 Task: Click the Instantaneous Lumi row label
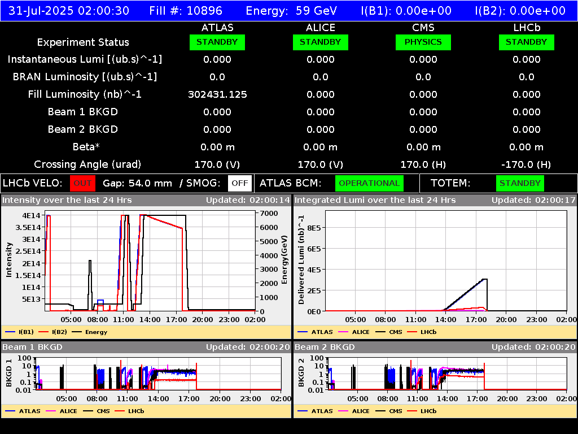click(85, 59)
